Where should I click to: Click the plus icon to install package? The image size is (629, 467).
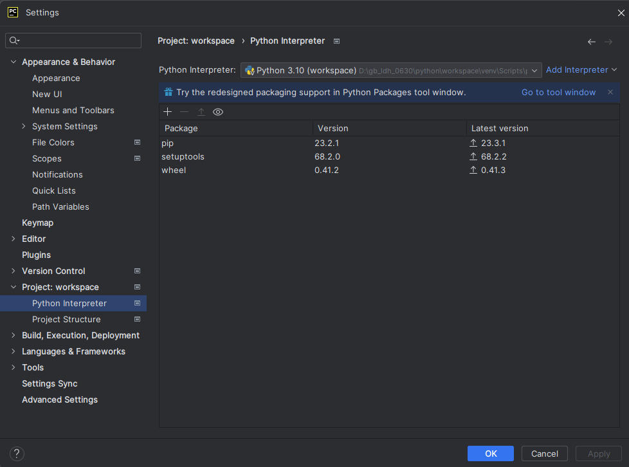tap(168, 112)
